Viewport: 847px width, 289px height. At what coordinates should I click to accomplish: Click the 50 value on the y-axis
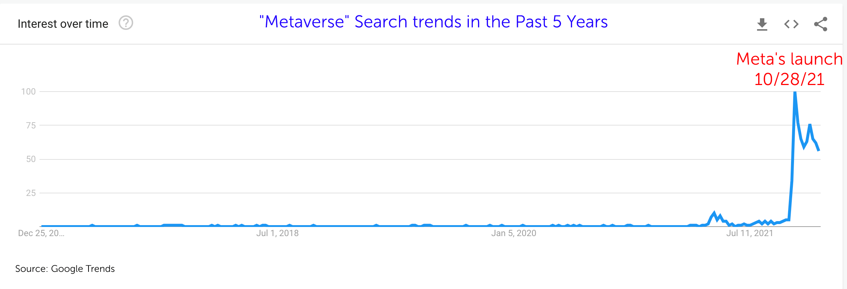31,159
